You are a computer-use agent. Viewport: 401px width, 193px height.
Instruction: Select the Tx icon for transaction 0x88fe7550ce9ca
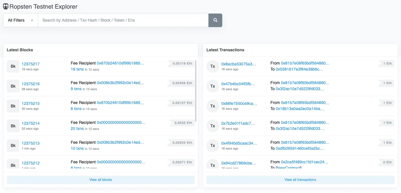coord(213,106)
